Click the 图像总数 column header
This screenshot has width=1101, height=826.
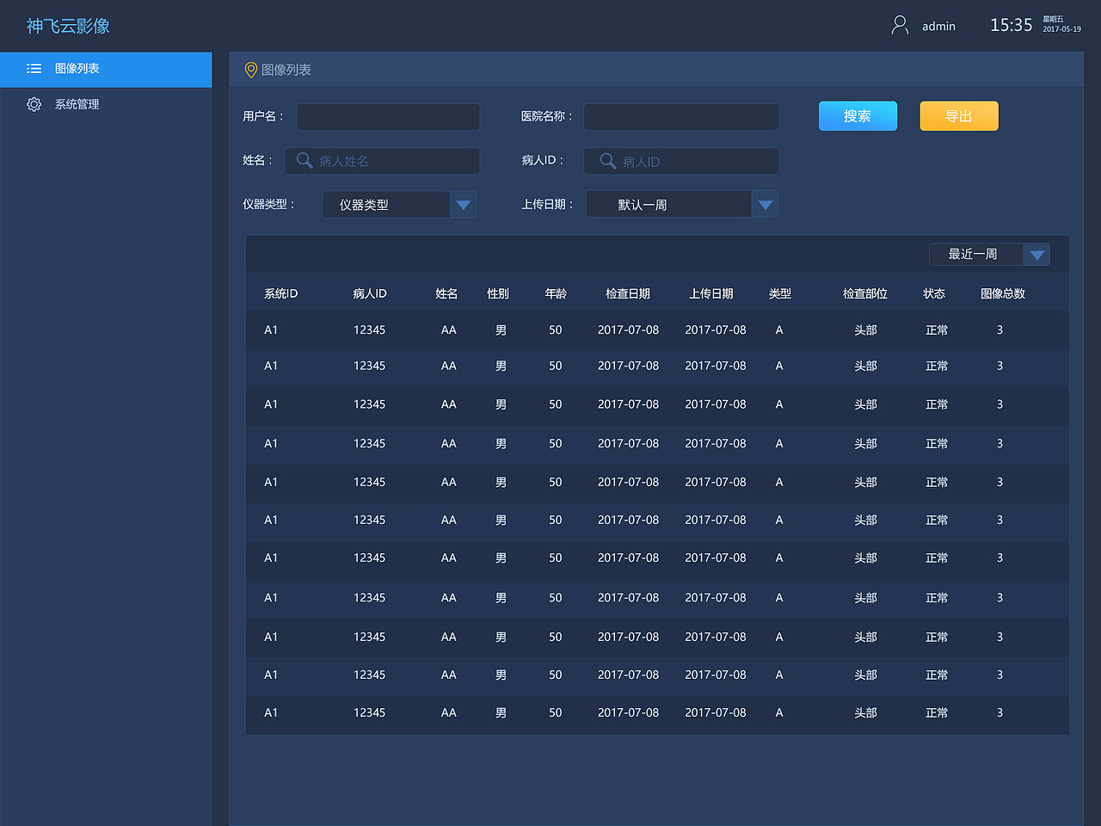1003,294
